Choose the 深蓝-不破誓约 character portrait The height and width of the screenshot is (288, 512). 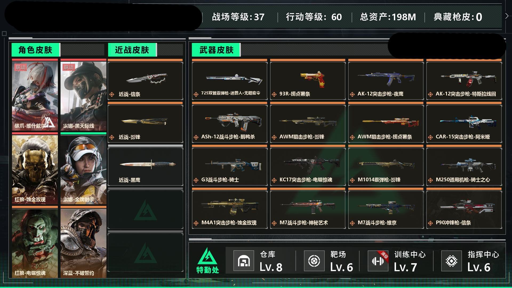(x=83, y=243)
